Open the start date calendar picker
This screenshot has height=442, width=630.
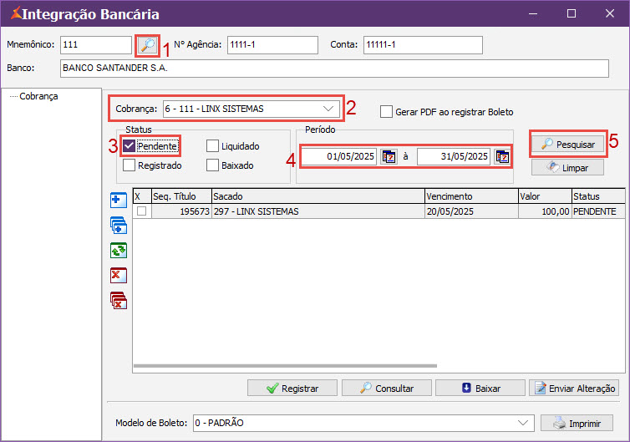389,156
